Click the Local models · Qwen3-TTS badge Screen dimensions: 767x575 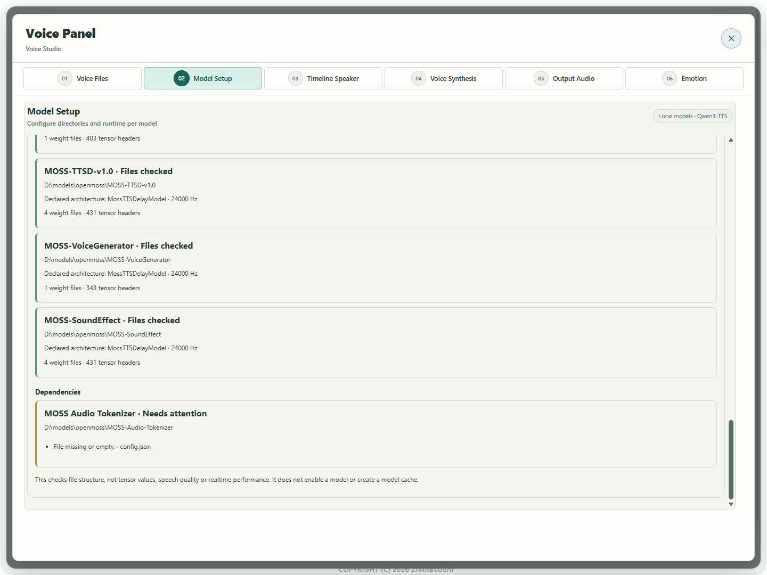click(693, 116)
